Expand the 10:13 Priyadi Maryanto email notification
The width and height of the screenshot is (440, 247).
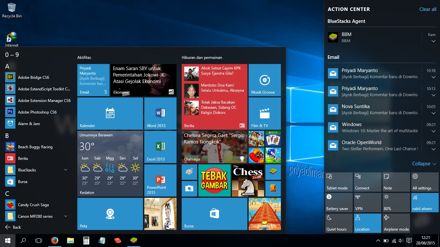point(434,95)
